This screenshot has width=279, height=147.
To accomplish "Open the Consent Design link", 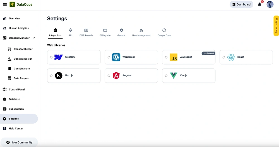I will (x=23, y=59).
